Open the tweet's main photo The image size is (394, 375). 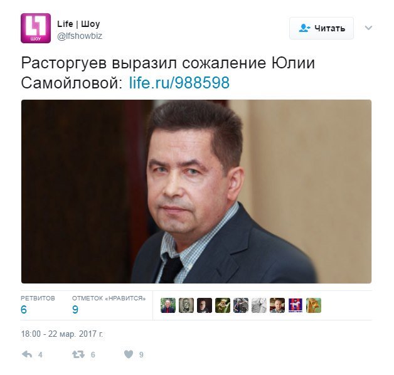196,191
